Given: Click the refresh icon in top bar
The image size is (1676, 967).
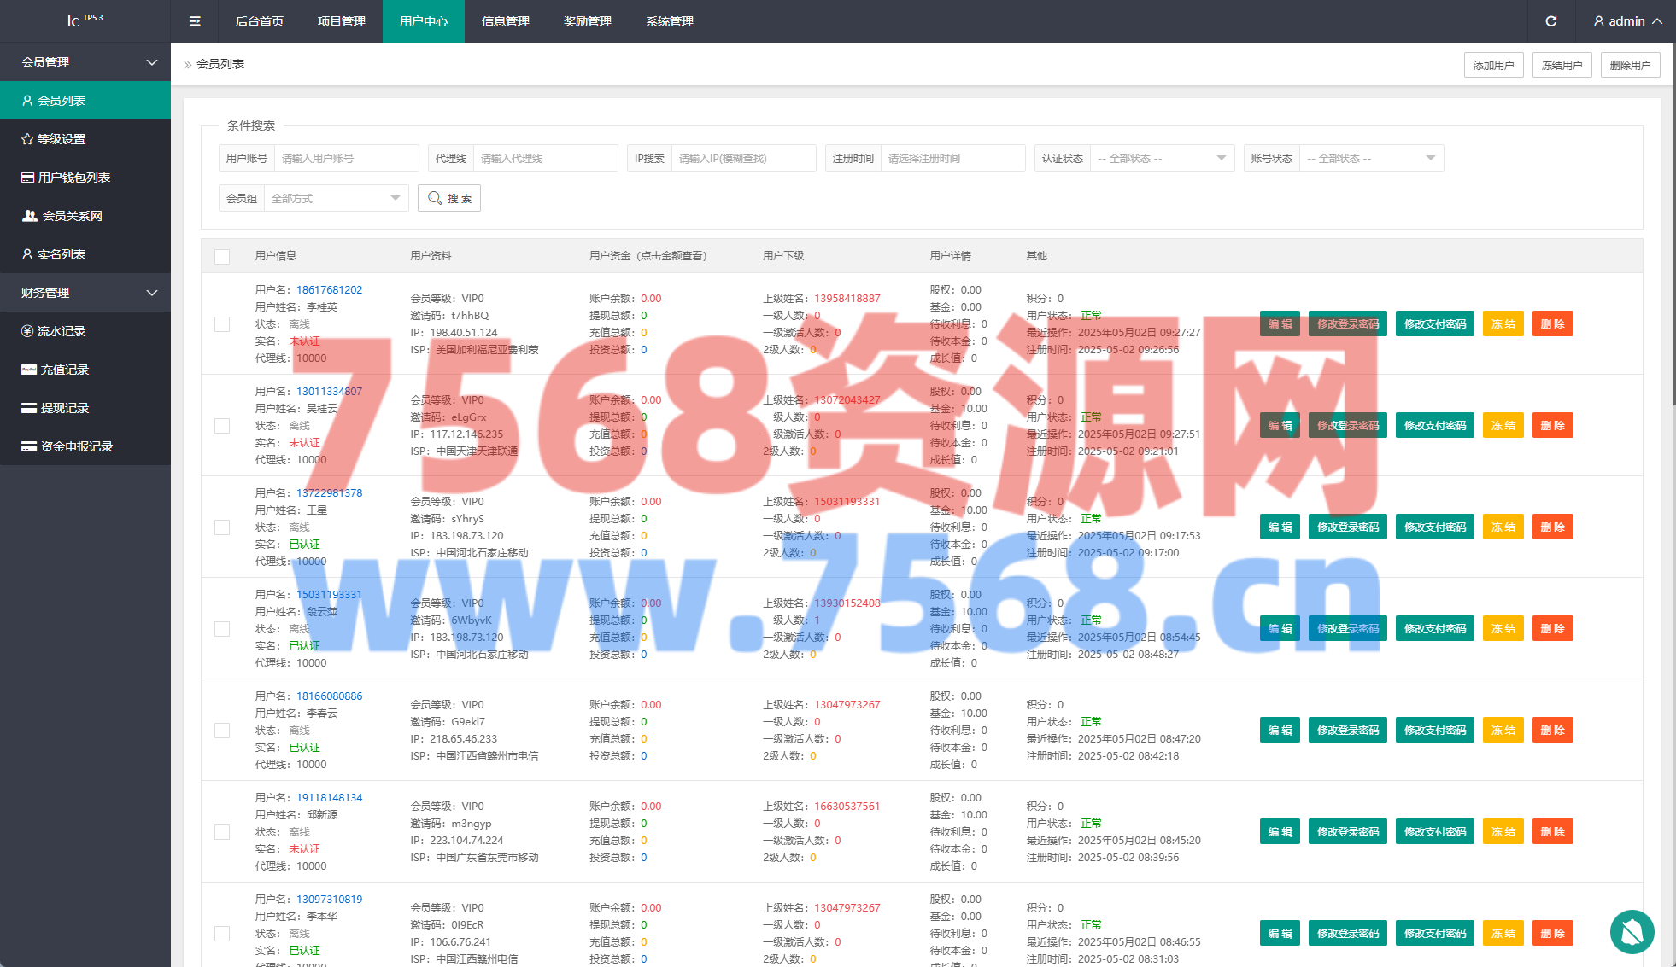Looking at the screenshot, I should tap(1550, 21).
